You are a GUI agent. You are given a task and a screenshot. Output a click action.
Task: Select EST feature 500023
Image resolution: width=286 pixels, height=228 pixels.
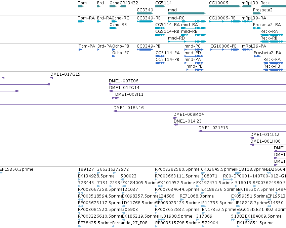click(122, 179)
